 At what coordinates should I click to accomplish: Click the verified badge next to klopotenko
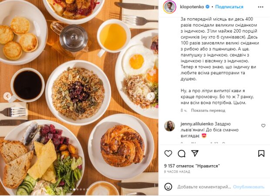pos(208,7)
